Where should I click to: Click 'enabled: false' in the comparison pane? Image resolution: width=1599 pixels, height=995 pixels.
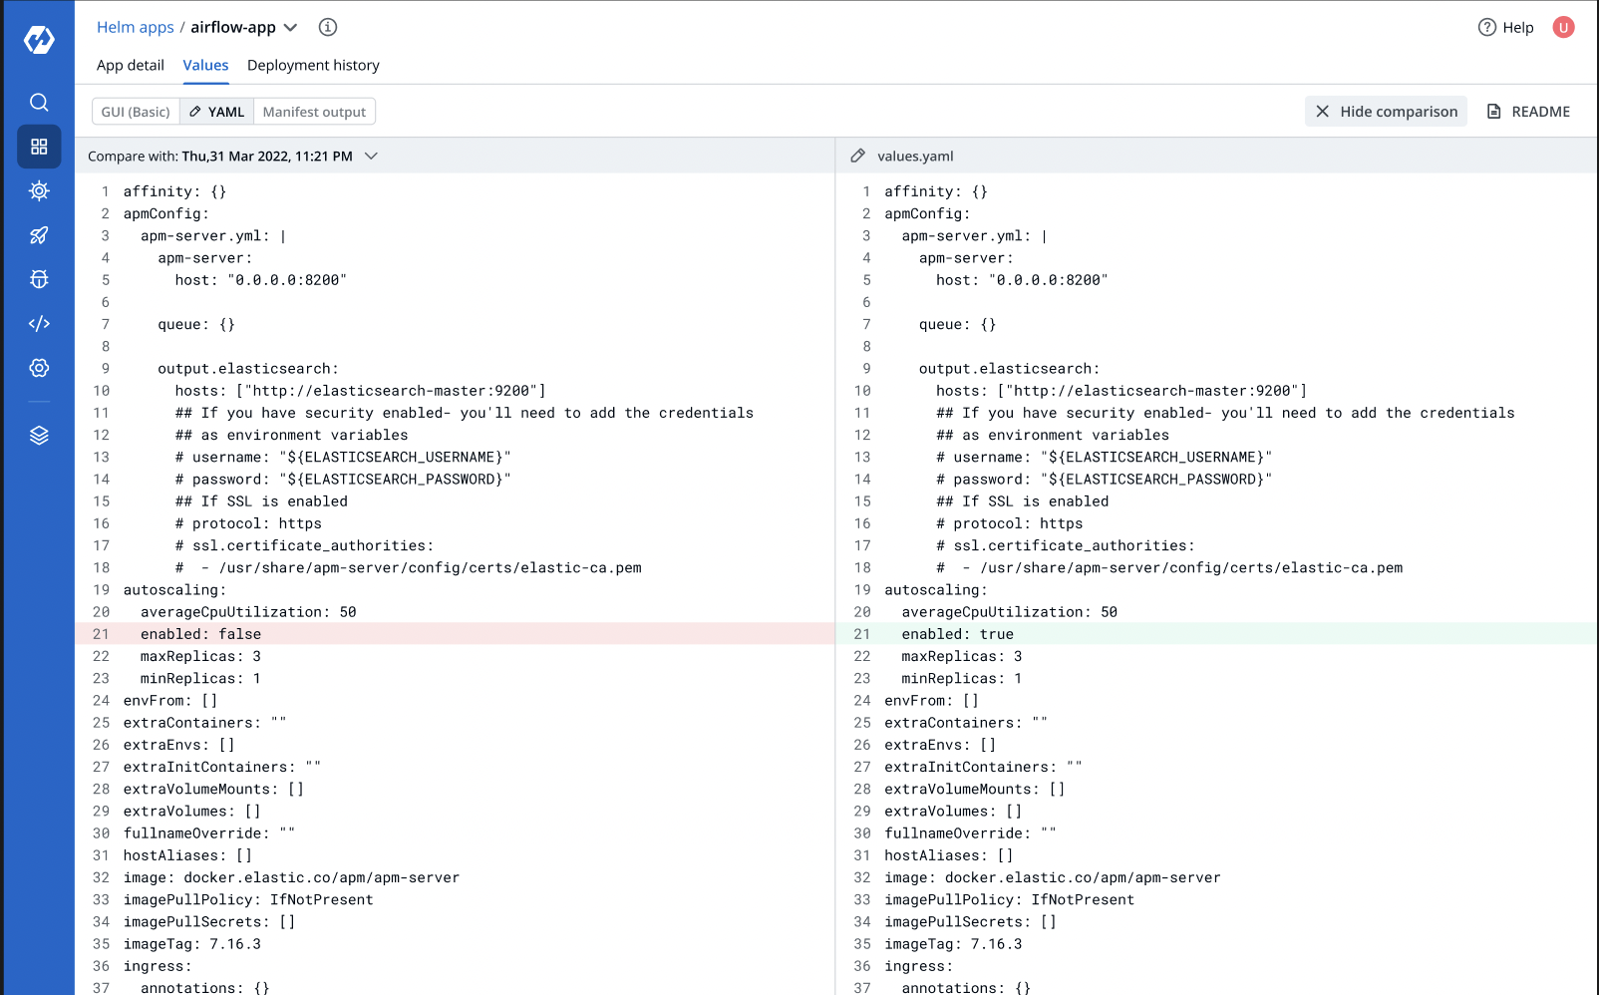tap(200, 634)
